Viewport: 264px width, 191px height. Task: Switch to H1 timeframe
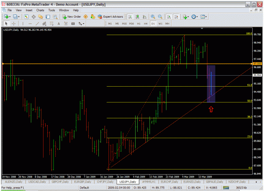click(139, 24)
